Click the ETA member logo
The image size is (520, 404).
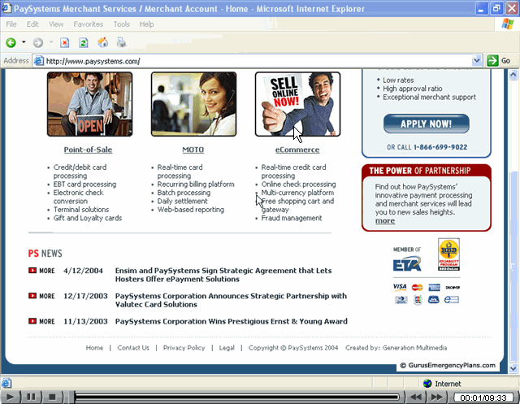[407, 264]
